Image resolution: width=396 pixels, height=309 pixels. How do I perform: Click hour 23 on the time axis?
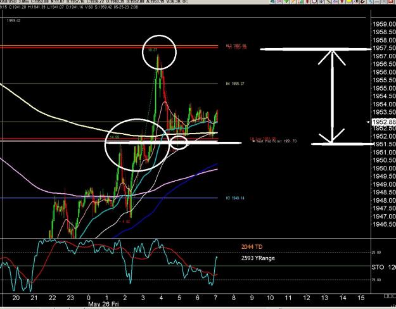70,298
